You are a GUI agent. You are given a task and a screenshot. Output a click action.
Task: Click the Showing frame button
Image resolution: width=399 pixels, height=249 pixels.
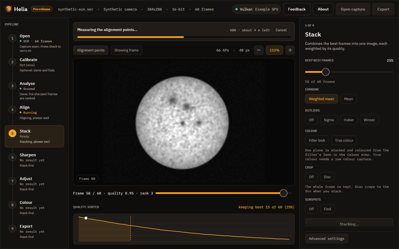click(x=126, y=50)
